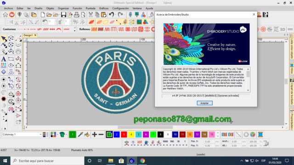Select black color swatch 8
The height and width of the screenshot is (165, 294).
pyautogui.click(x=160, y=134)
